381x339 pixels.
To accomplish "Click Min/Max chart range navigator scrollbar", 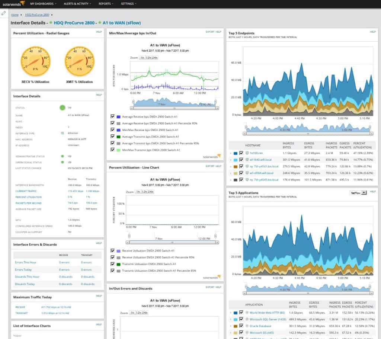I will click(x=175, y=108).
